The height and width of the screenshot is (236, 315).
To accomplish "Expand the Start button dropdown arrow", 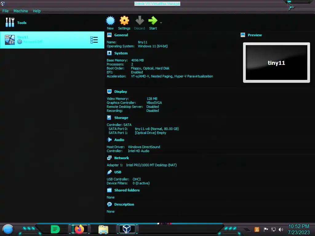I will tap(161, 23).
